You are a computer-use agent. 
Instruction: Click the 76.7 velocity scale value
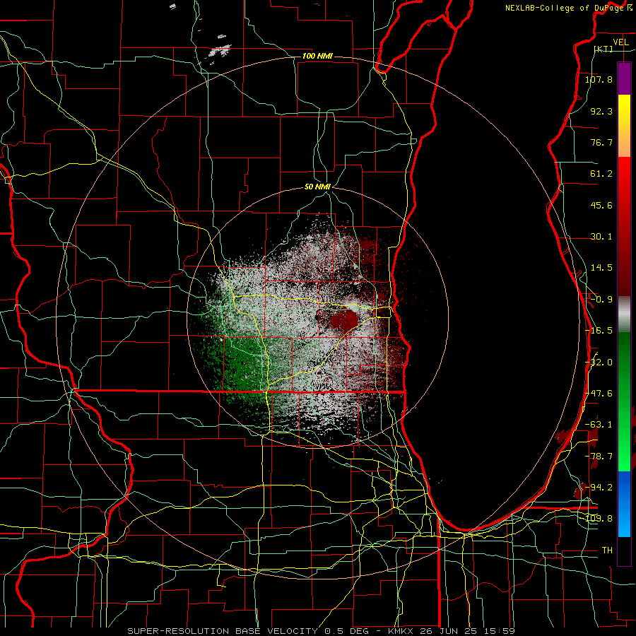[601, 142]
